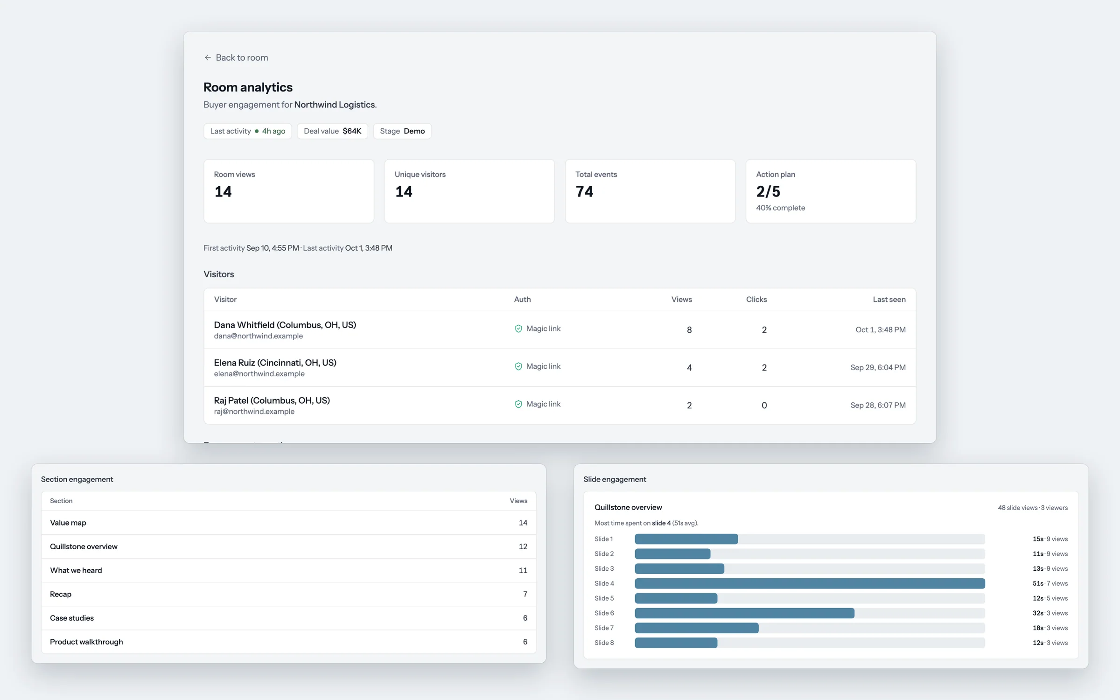Screen dimensions: 1120x700
Task: Click the shield icon in Elena Ruiz's row
Action: tap(518, 366)
